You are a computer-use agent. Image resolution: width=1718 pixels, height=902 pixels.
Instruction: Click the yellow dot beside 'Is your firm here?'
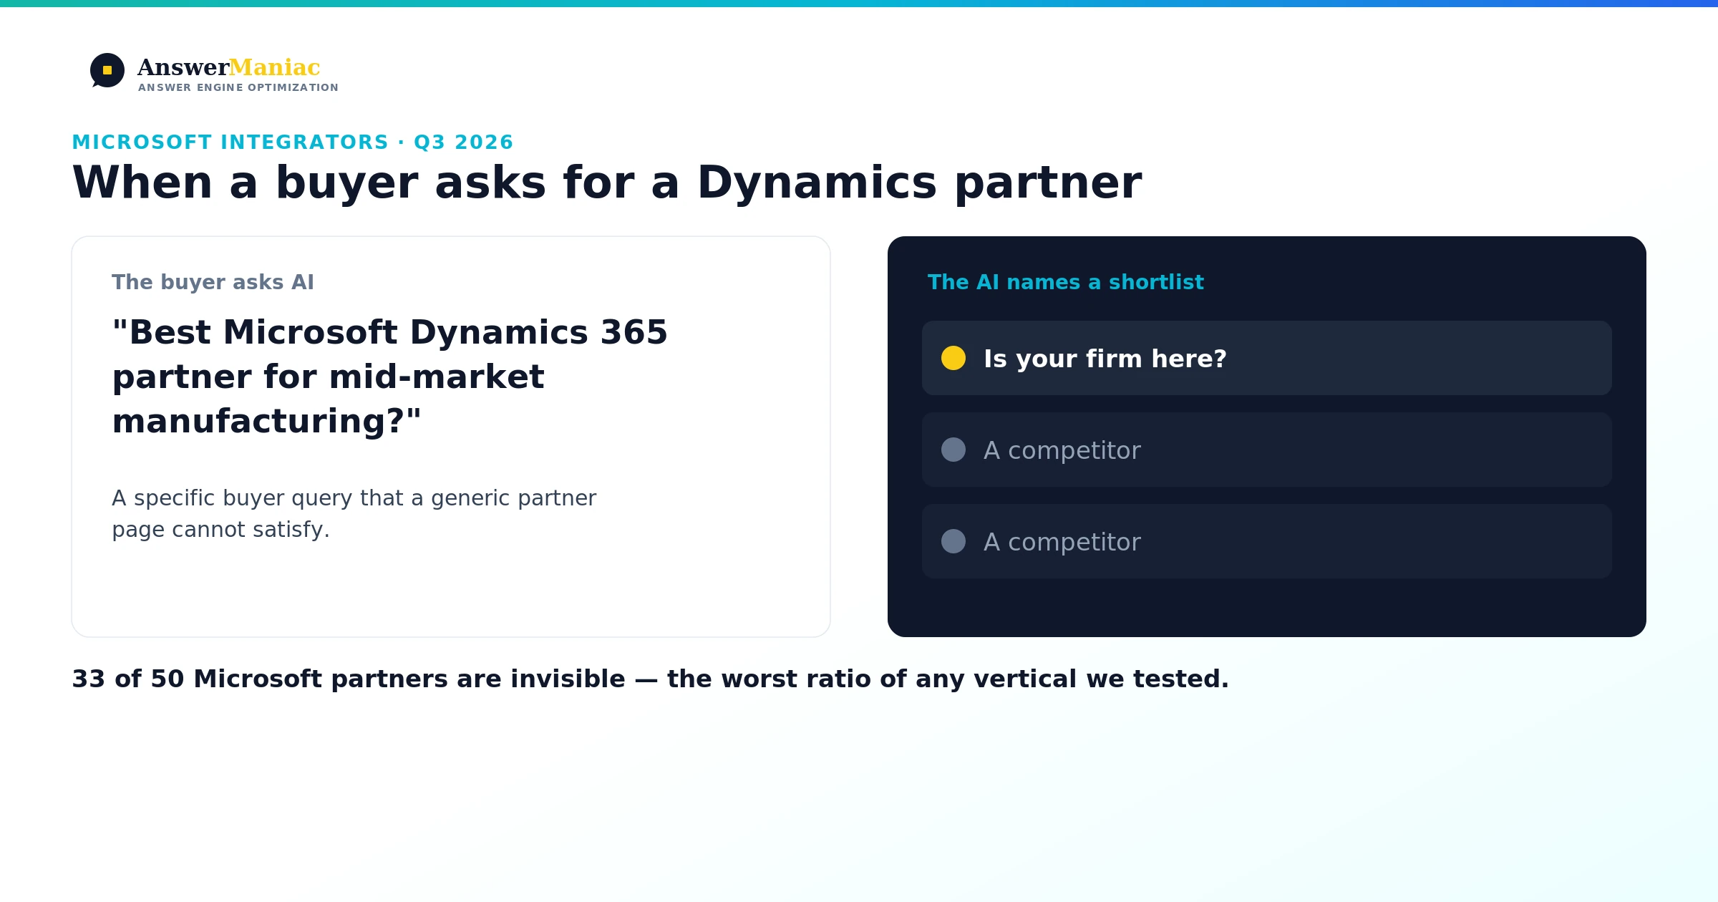tap(953, 358)
